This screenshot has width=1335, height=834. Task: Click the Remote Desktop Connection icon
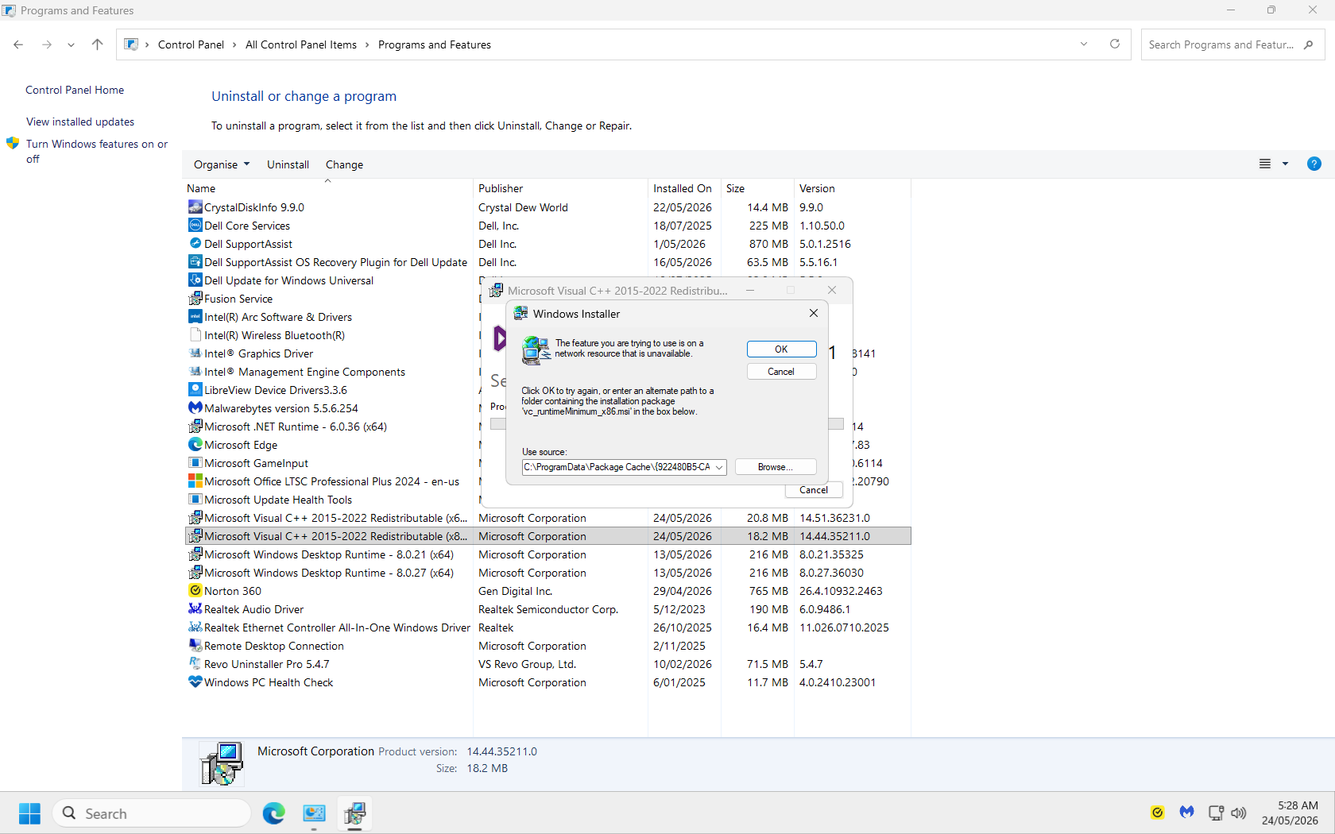point(195,645)
